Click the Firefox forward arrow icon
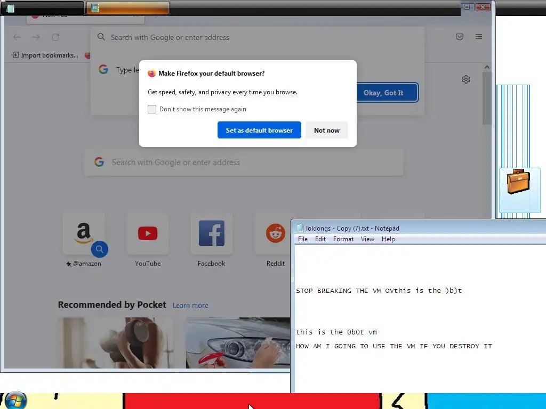Image resolution: width=546 pixels, height=409 pixels. pos(36,37)
